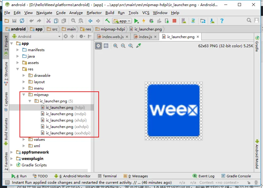Open the Event Log panel
Screen dimensions: 263x188
[x=203, y=176]
